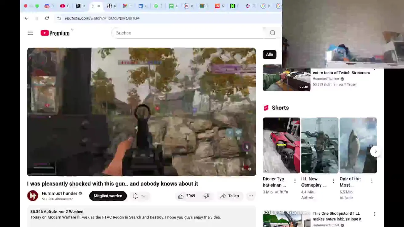The width and height of the screenshot is (404, 227).
Task: Expand notification options chevron
Action: pos(143,196)
